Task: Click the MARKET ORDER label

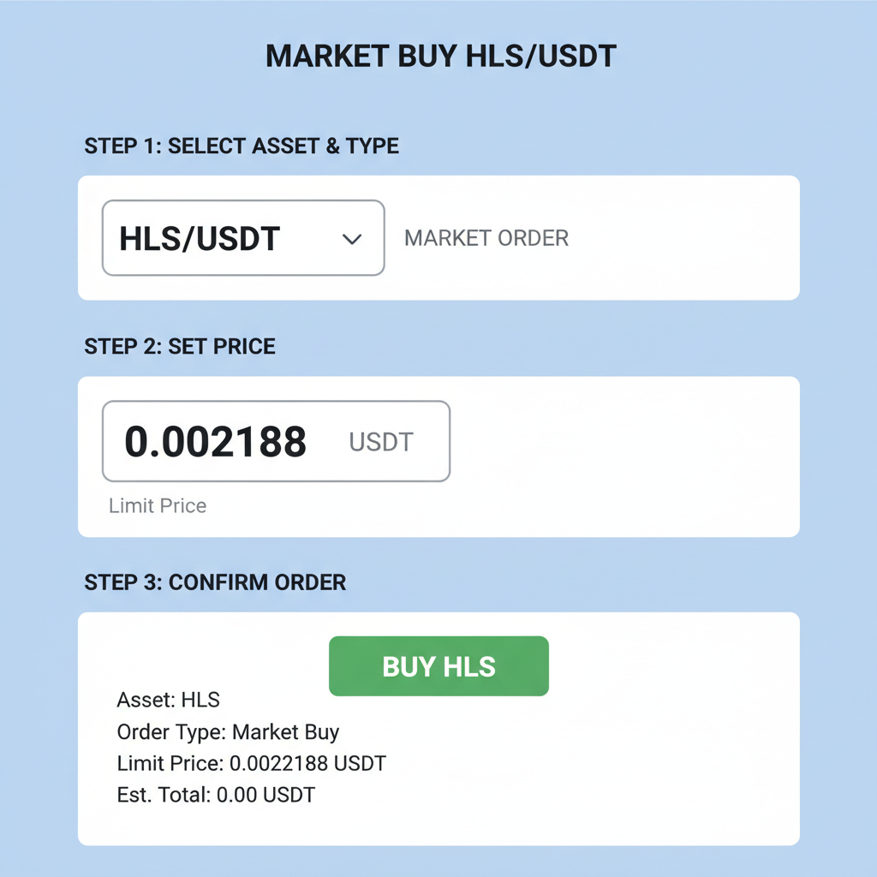Action: (486, 238)
